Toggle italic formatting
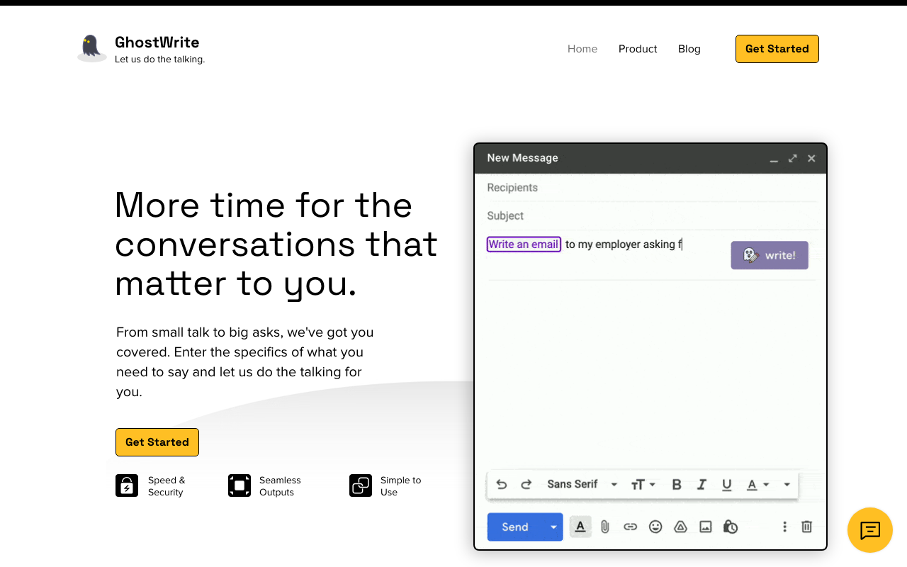This screenshot has width=907, height=567. click(701, 484)
